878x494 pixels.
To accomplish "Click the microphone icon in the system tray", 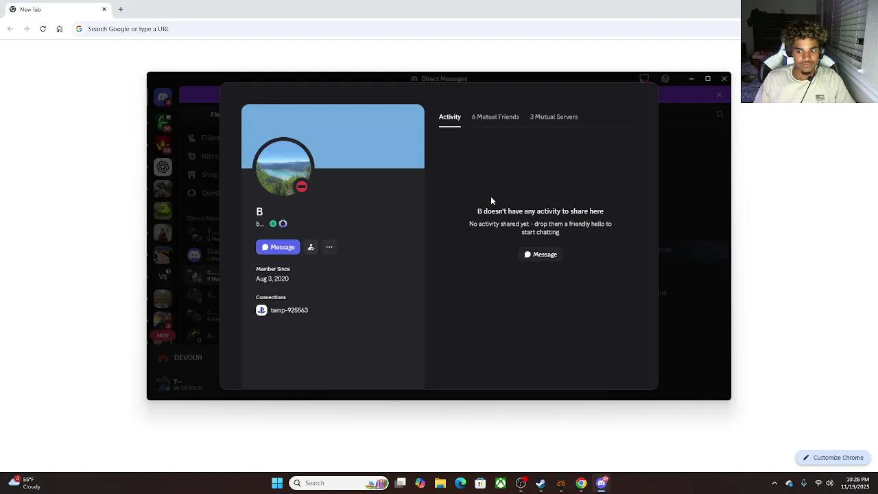I will [803, 483].
